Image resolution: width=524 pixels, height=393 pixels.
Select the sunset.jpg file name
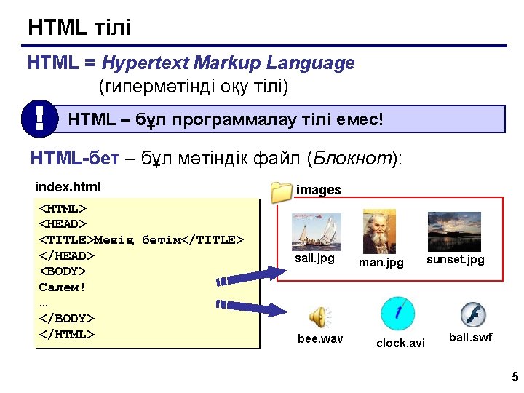tap(456, 260)
